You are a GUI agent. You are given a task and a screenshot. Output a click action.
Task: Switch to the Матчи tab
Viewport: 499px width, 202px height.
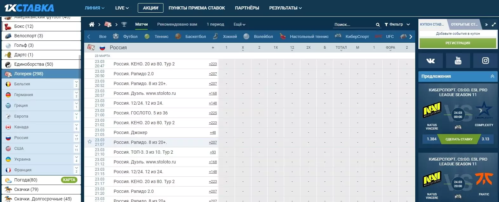[x=141, y=24]
